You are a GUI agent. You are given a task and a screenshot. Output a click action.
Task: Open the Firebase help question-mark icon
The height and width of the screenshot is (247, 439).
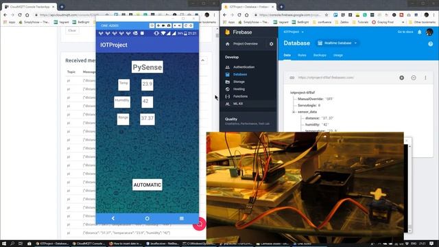[430, 44]
